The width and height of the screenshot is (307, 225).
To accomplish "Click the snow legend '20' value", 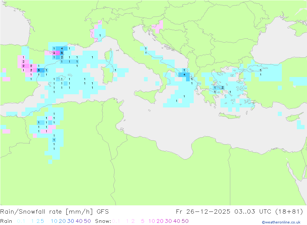I will 160,221.
